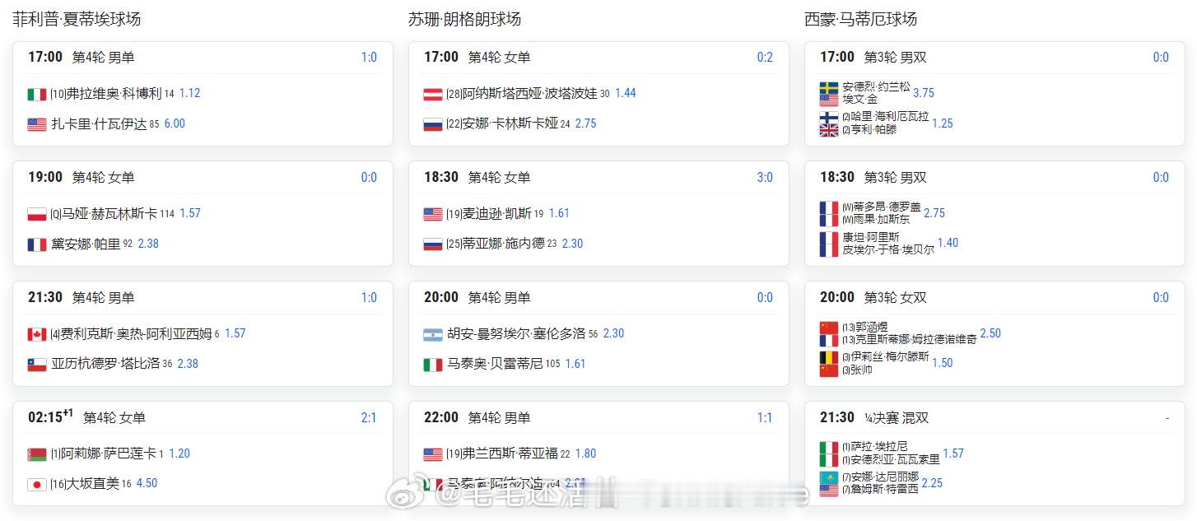
Task: Click the Chile flag beside 亚历杭德罗·塔比洛
Action: (x=37, y=364)
